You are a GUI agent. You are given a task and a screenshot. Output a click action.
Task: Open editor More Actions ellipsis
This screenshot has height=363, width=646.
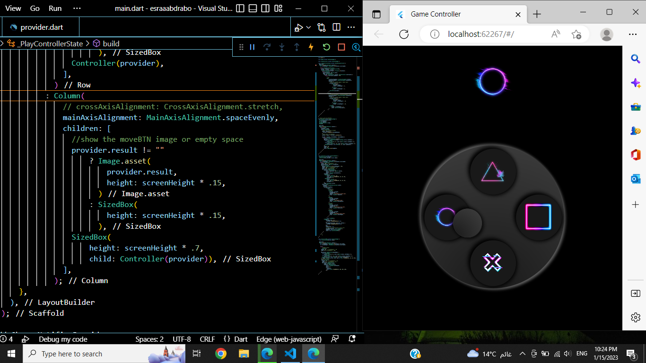(351, 27)
